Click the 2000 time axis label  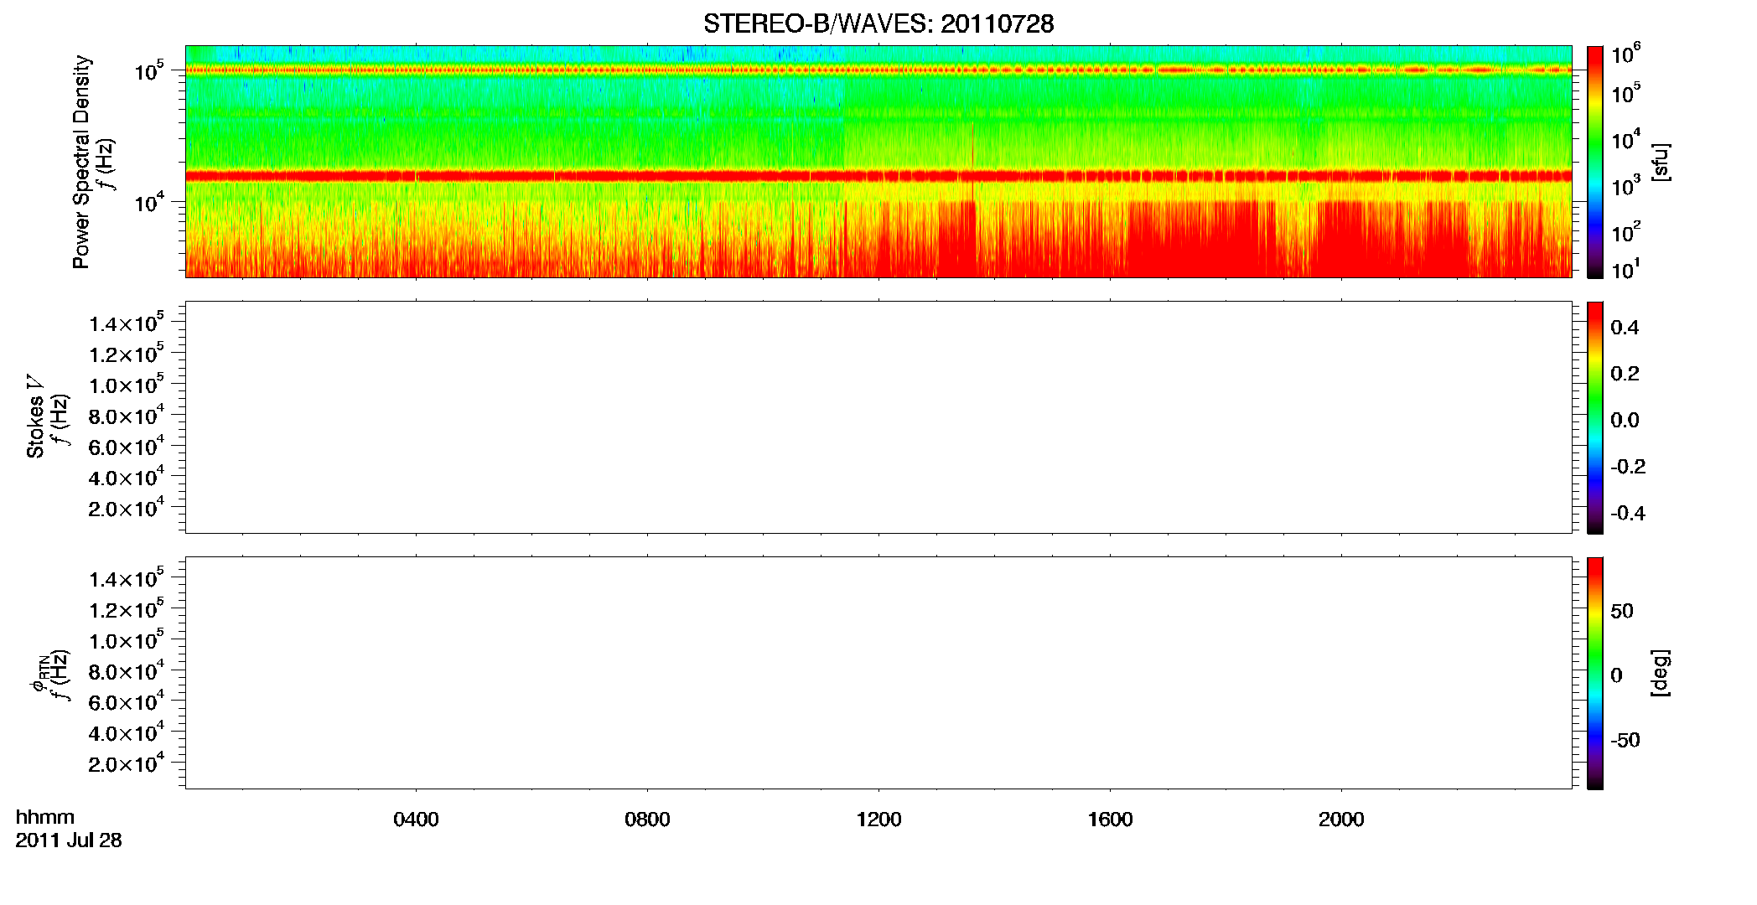click(x=1341, y=820)
